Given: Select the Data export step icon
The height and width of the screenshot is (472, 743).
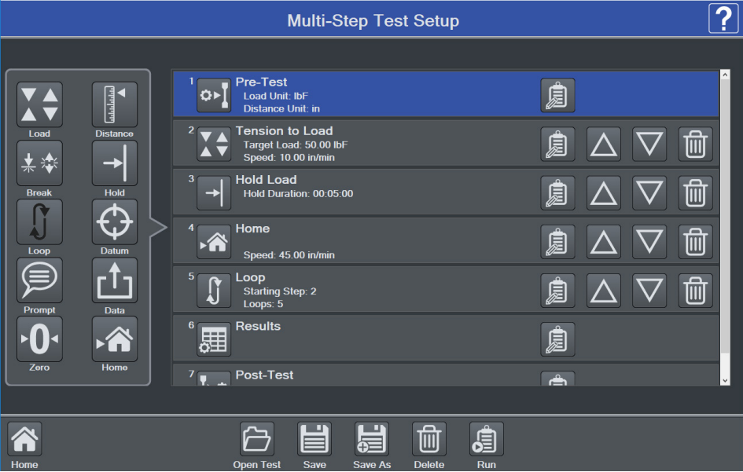Looking at the screenshot, I should coord(115,280).
